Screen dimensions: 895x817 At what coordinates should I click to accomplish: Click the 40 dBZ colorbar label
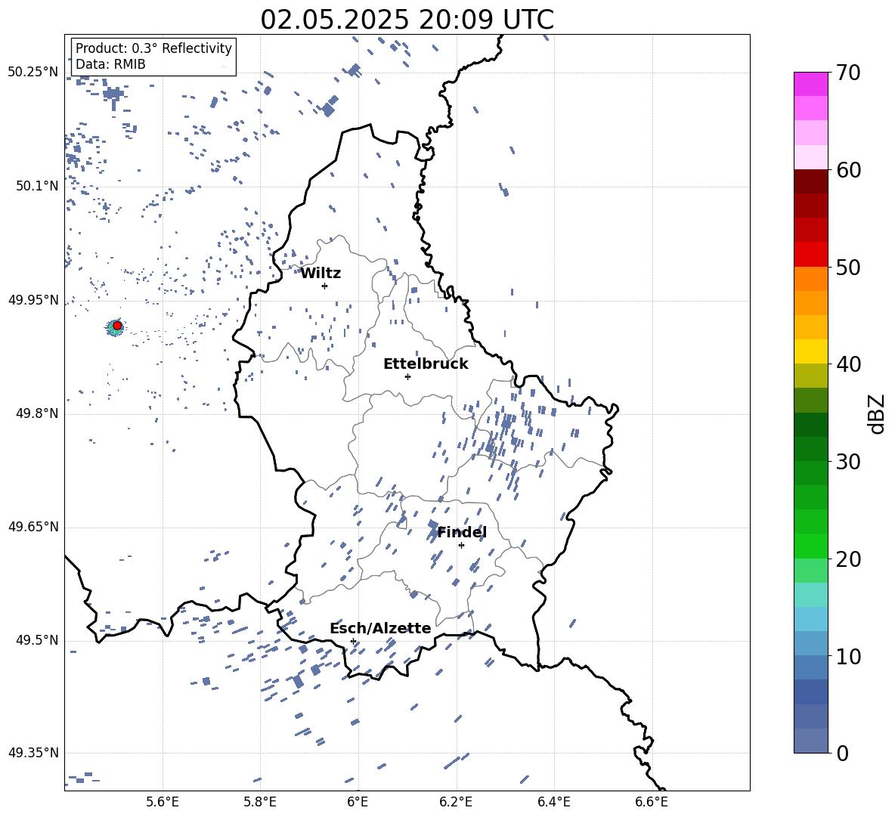[x=848, y=364]
